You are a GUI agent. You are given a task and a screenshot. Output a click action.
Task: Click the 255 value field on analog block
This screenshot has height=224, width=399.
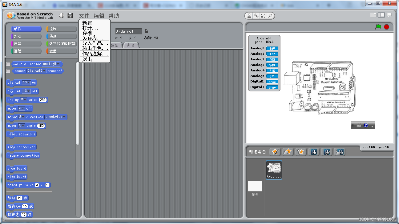click(x=43, y=100)
